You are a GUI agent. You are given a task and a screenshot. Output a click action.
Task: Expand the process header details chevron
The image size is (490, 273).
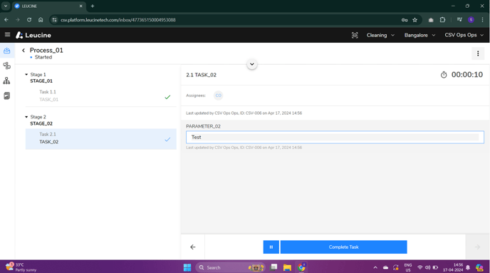[x=252, y=64]
